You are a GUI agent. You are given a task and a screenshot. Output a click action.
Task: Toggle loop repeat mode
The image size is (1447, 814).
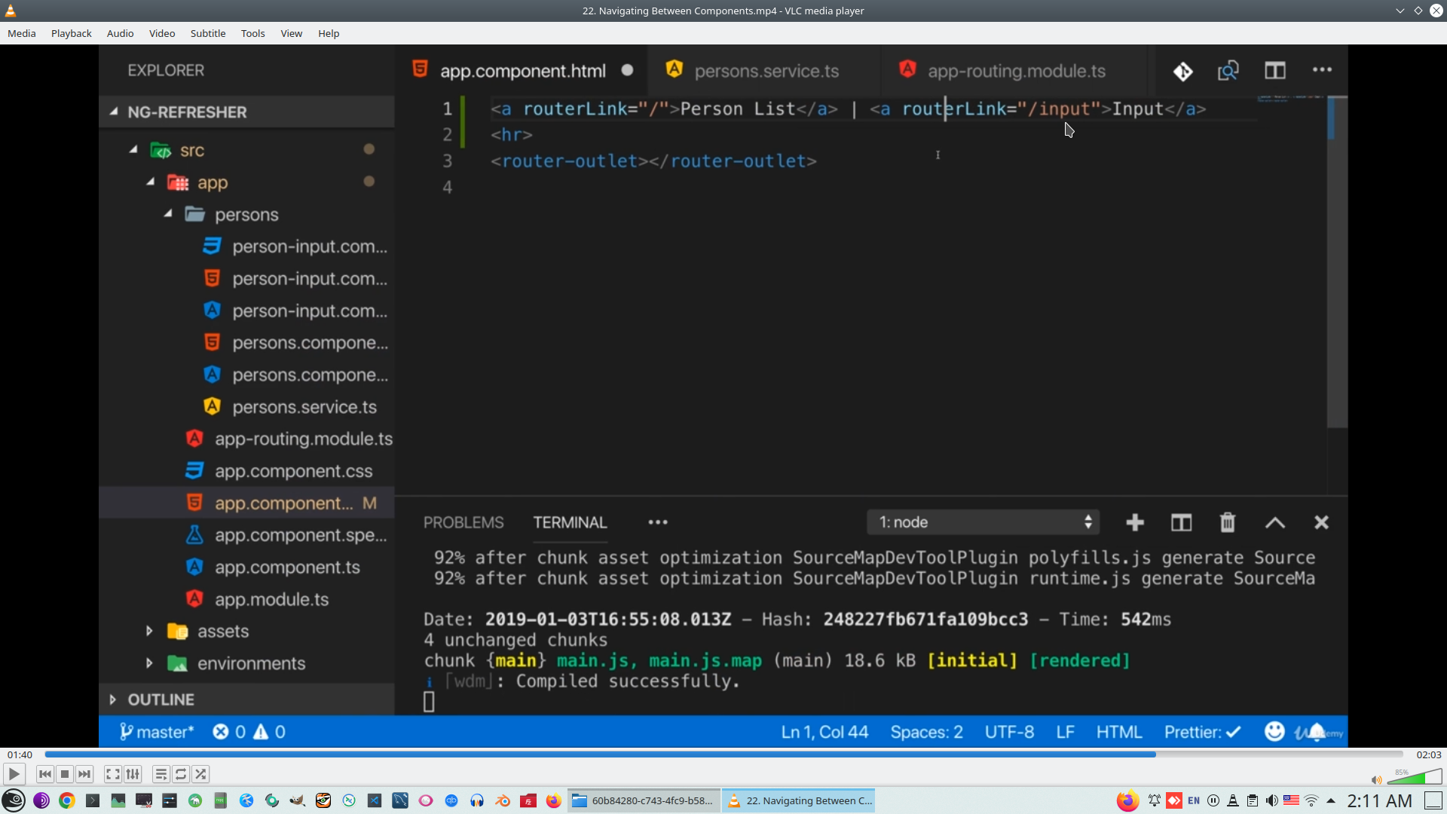(181, 774)
